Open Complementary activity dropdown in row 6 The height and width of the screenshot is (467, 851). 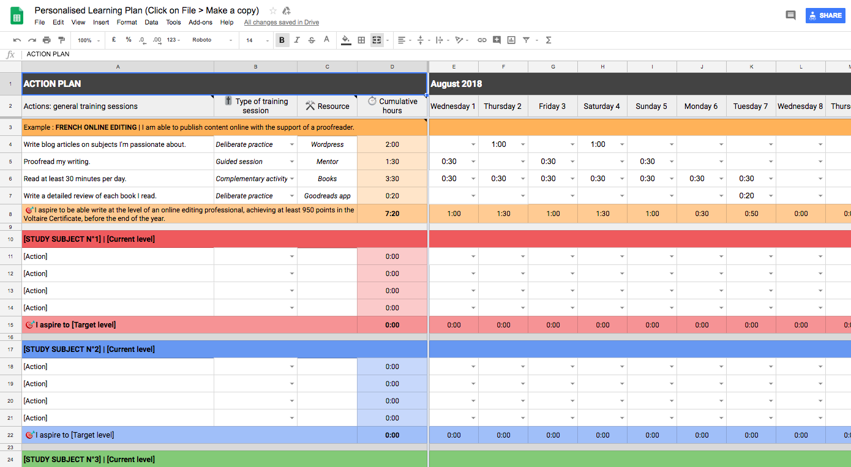point(292,179)
